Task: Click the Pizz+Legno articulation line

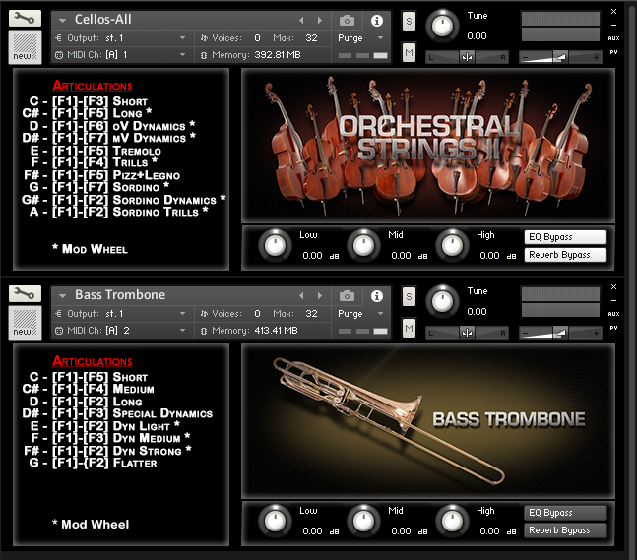Action: [102, 175]
